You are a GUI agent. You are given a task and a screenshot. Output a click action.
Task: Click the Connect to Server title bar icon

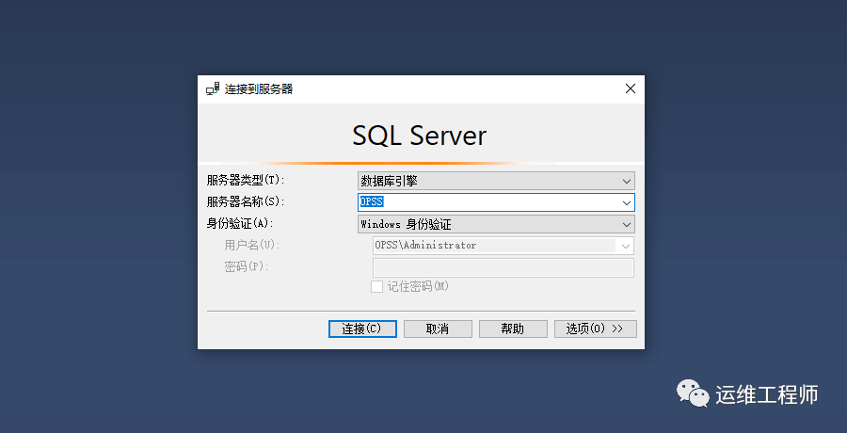[213, 89]
